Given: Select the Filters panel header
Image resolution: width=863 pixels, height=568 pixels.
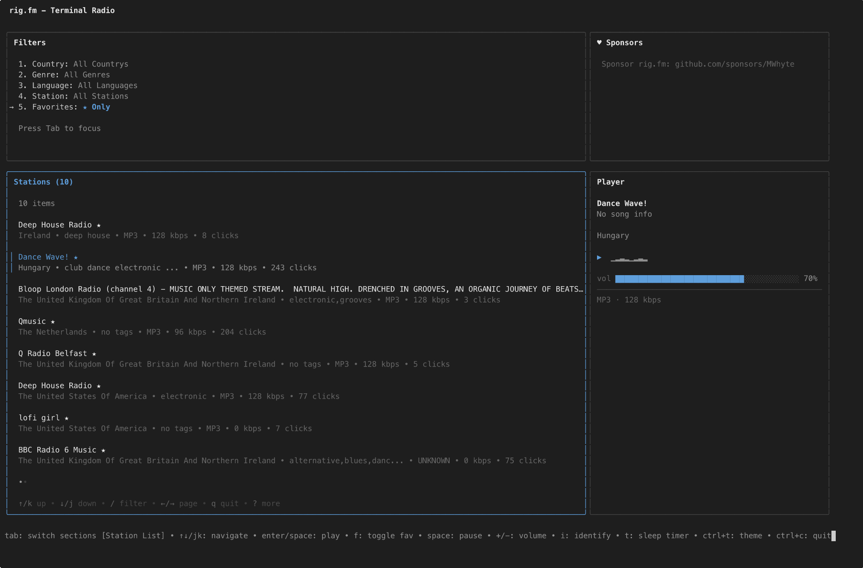Looking at the screenshot, I should click(x=30, y=43).
